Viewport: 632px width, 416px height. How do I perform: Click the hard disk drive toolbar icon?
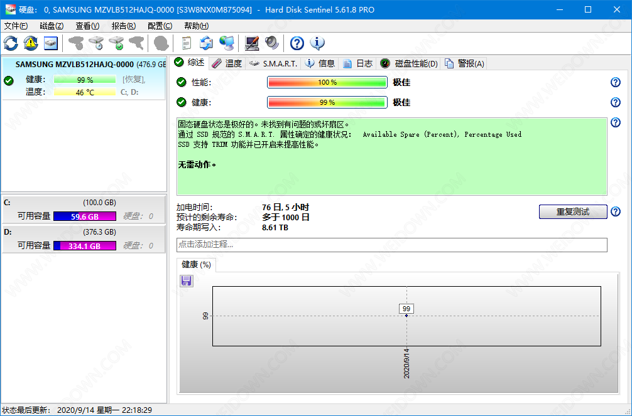click(51, 43)
